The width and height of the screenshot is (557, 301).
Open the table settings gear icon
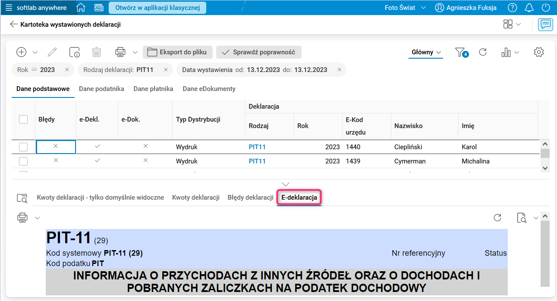click(x=538, y=52)
